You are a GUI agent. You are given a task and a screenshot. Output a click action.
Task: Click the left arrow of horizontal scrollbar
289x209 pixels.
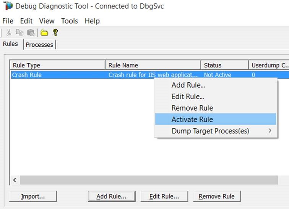click(x=15, y=180)
